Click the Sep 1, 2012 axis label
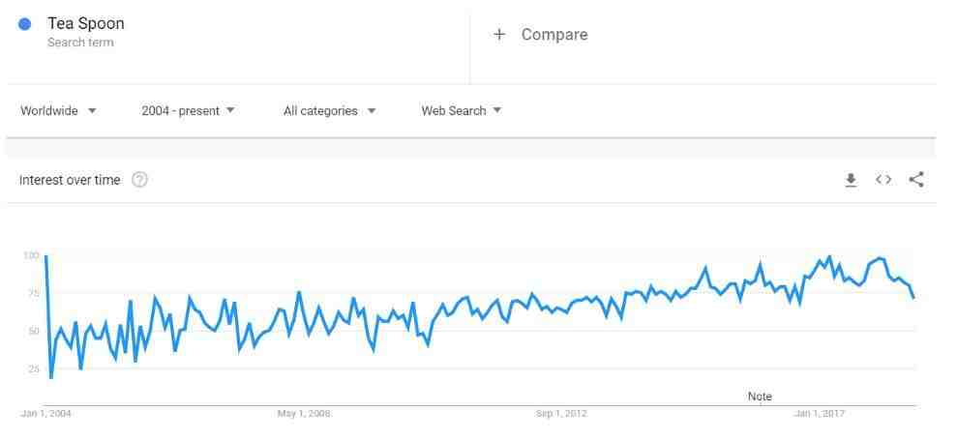This screenshot has width=958, height=441. click(x=561, y=414)
